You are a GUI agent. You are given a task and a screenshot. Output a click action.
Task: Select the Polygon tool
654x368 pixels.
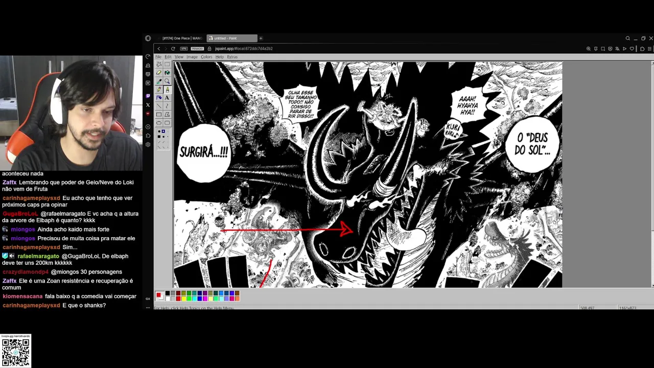pos(167,114)
